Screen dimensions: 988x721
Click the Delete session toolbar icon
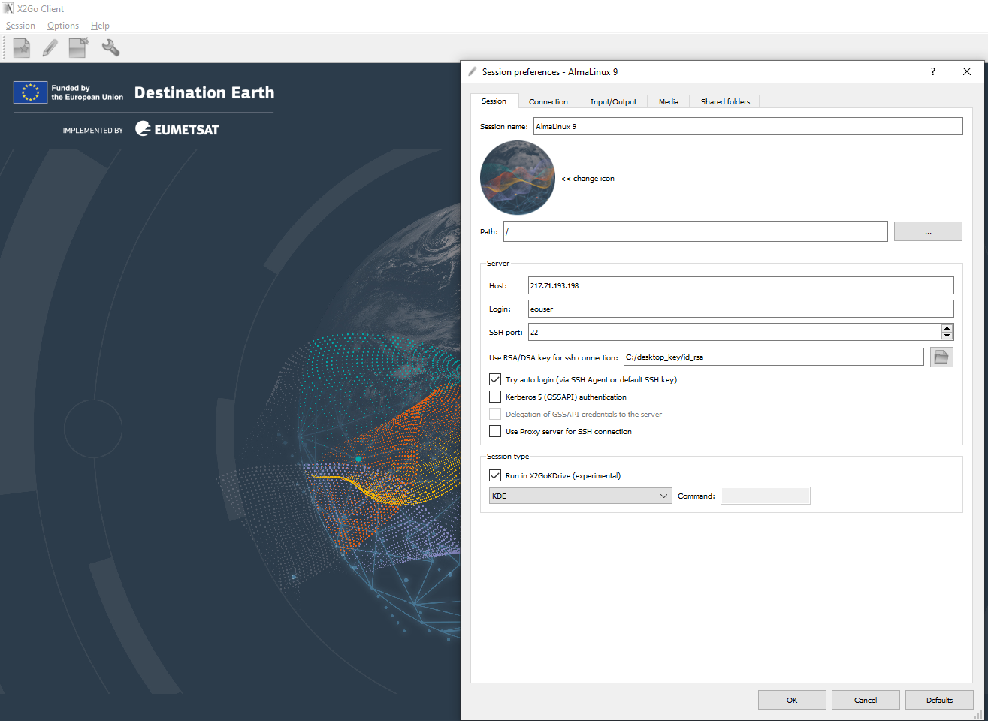(x=78, y=48)
